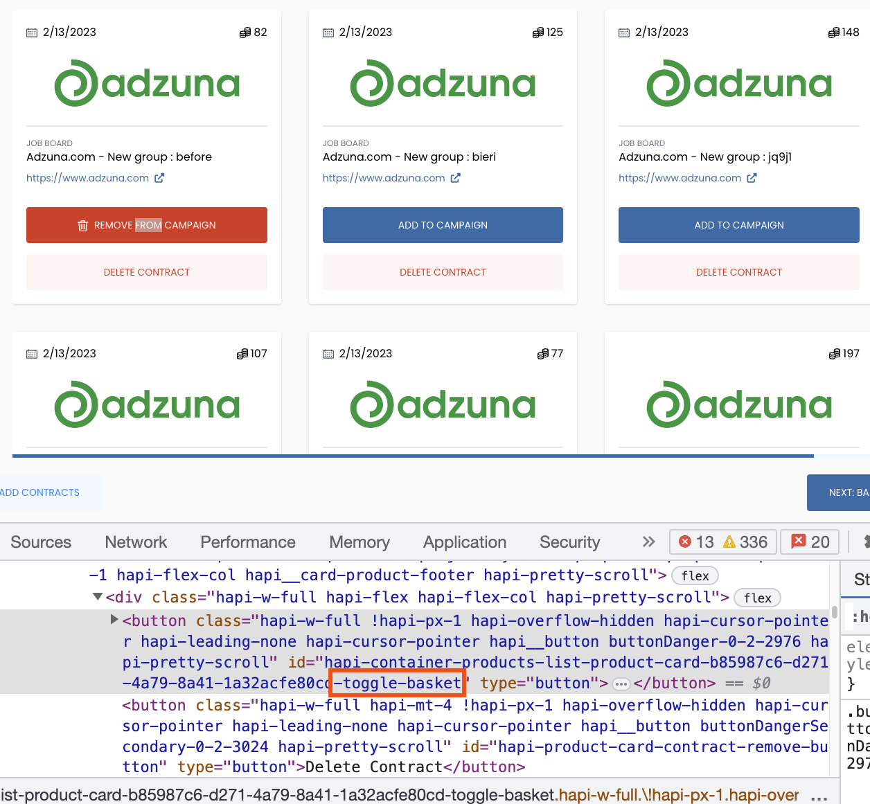Select the Security tab
870x804 pixels.
(570, 542)
